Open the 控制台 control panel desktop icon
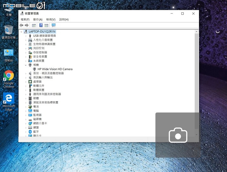Image resolution: width=227 pixels, height=172 pixels. [9, 55]
